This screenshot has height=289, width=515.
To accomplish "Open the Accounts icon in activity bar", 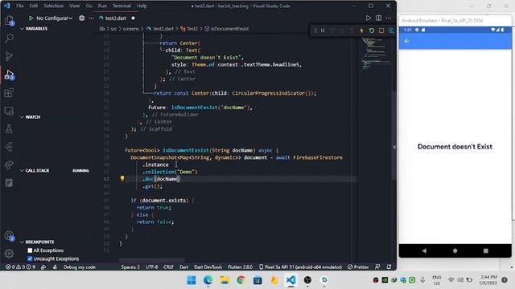I will (9, 236).
